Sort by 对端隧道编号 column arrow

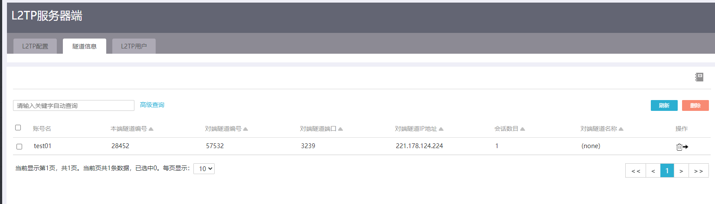pyautogui.click(x=245, y=129)
